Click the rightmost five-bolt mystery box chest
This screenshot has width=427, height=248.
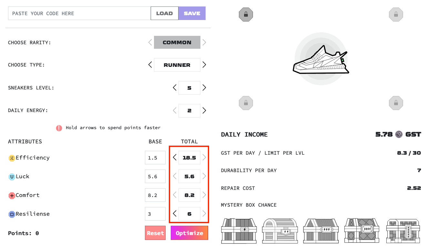click(x=403, y=231)
